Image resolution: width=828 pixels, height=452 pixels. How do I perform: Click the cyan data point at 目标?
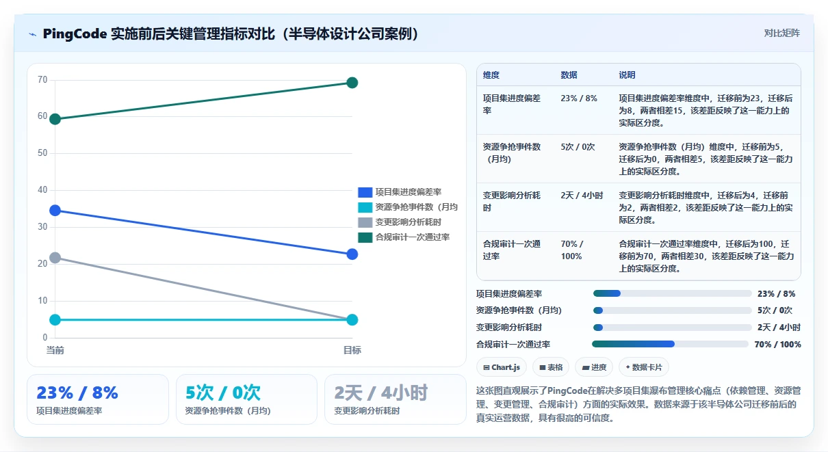[x=352, y=319]
